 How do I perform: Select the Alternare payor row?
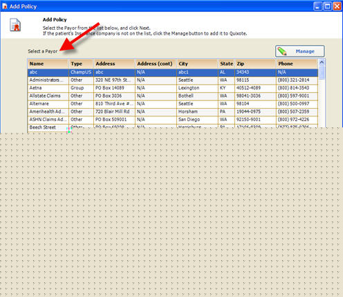[173, 104]
